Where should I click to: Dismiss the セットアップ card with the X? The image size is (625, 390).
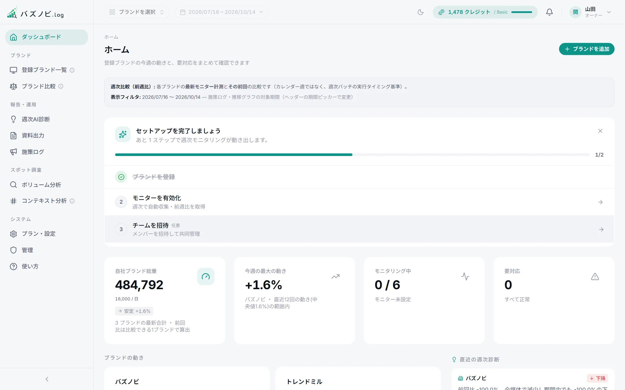[600, 131]
